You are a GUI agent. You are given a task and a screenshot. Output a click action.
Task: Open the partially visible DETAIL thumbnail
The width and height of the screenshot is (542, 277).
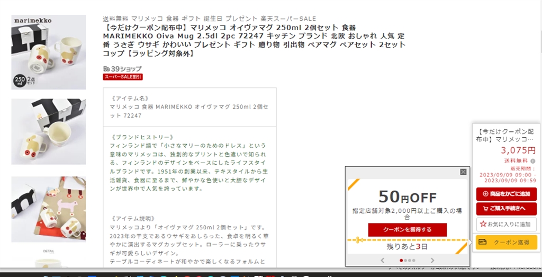click(x=48, y=257)
